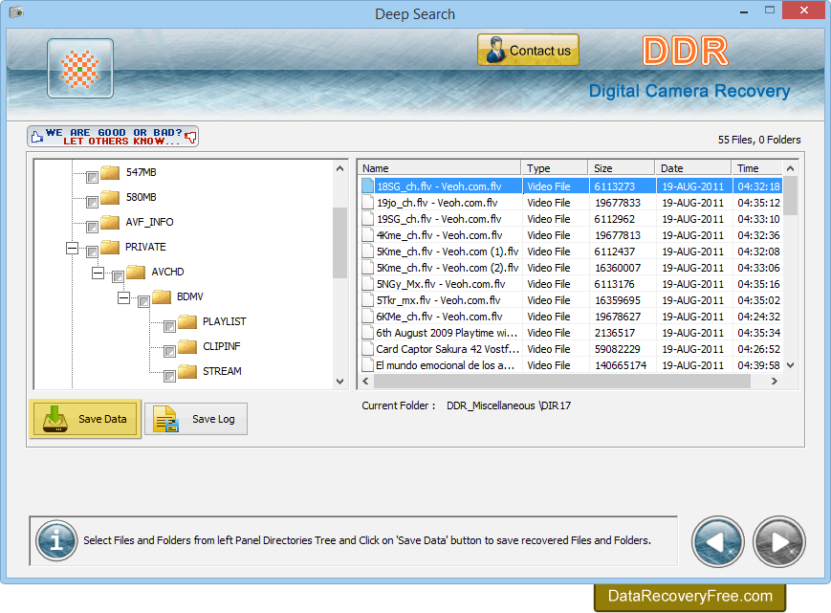The height and width of the screenshot is (613, 831).
Task: Tick the PRIVATE folder checkbox
Action: 92,252
